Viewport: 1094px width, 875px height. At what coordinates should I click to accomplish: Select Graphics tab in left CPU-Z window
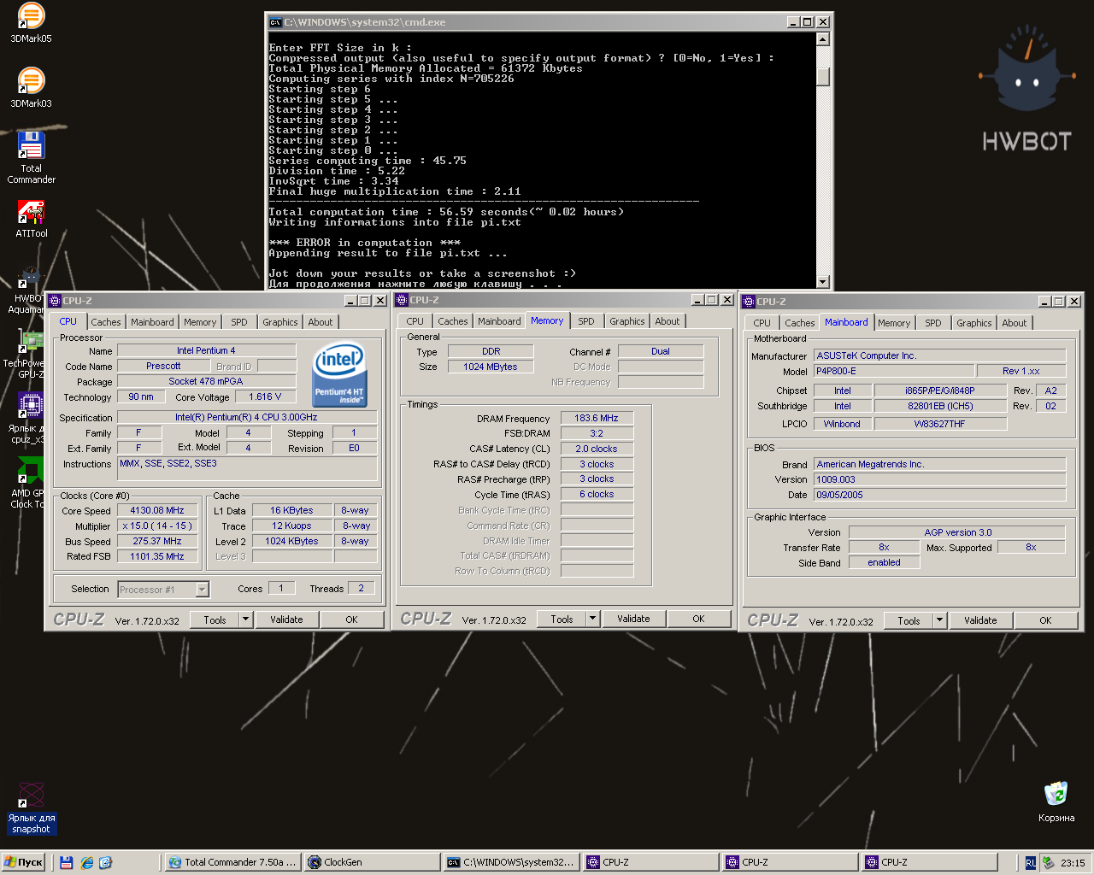pos(280,322)
